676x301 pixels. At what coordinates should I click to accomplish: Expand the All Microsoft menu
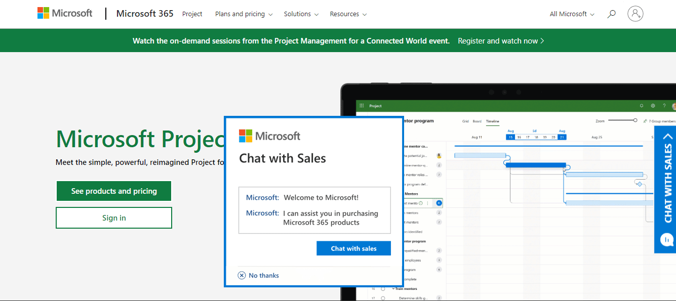572,14
